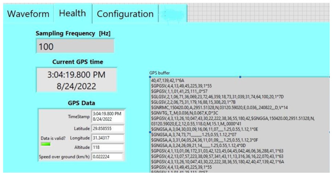The width and height of the screenshot is (333, 176).
Task: Click the GPS buffer label
Action: 159,73
